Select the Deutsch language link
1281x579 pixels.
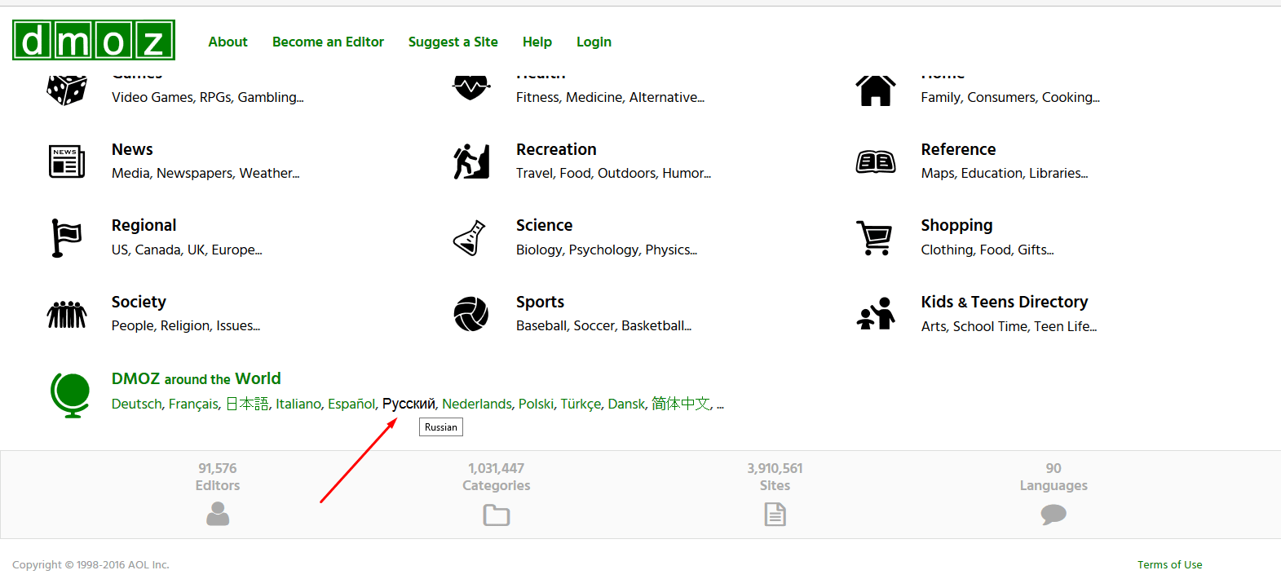(x=137, y=404)
